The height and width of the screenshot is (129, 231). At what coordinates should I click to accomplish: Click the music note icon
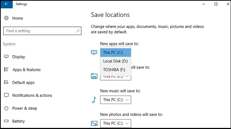click(94, 100)
